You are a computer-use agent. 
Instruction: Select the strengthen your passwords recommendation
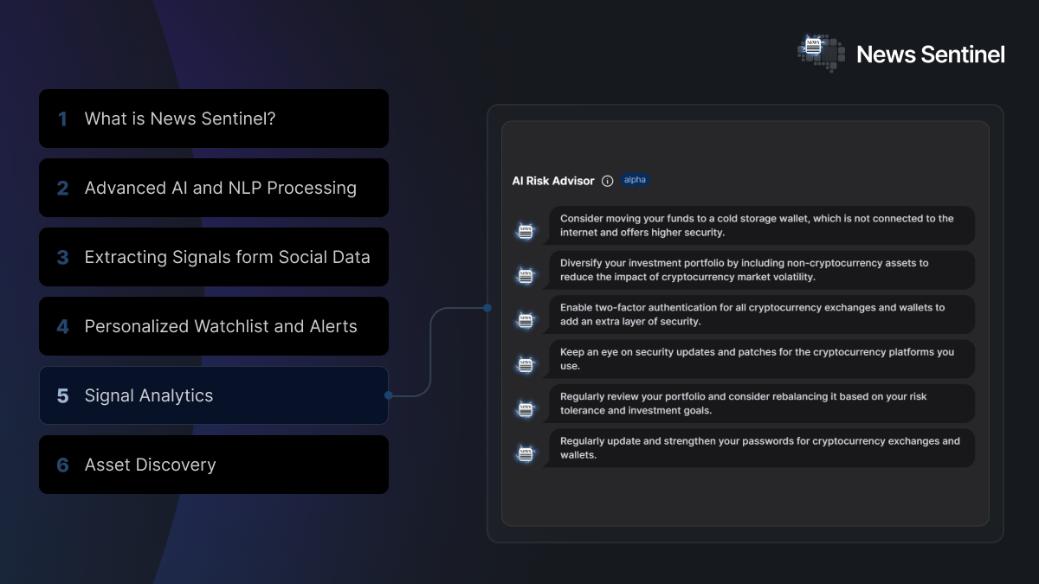pos(761,448)
